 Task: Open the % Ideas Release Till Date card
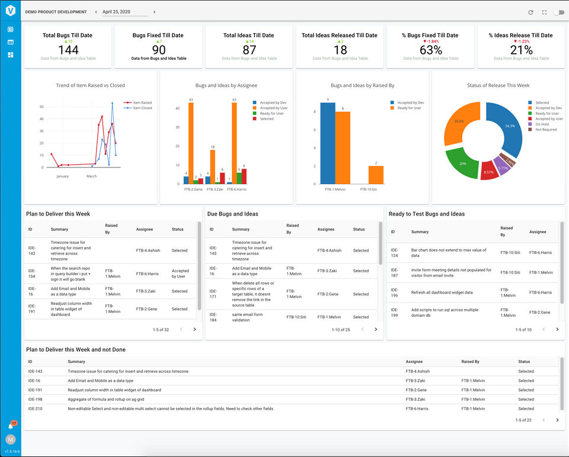(x=521, y=47)
